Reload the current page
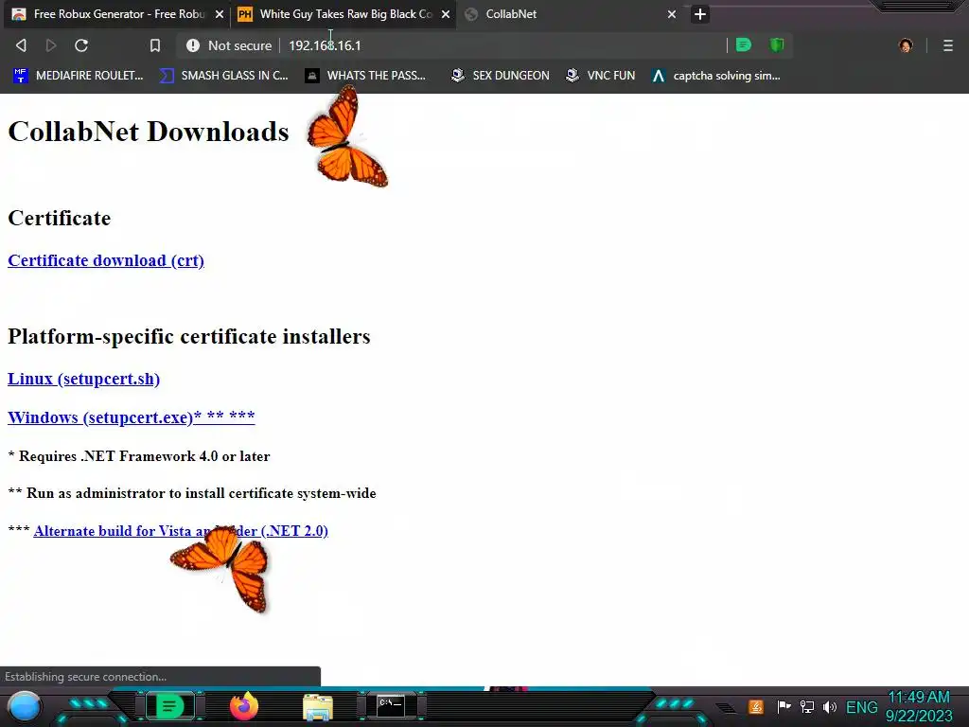The image size is (969, 727). tap(81, 45)
